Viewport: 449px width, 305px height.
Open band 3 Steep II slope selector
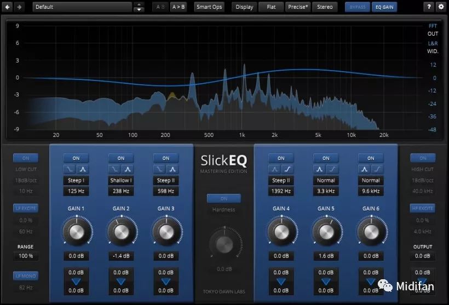point(166,180)
